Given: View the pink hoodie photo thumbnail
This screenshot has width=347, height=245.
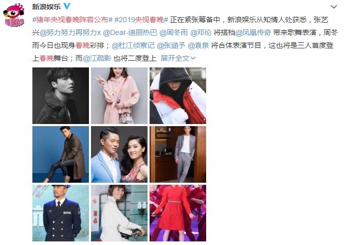Looking at the screenshot, I should pyautogui.click(x=119, y=96).
